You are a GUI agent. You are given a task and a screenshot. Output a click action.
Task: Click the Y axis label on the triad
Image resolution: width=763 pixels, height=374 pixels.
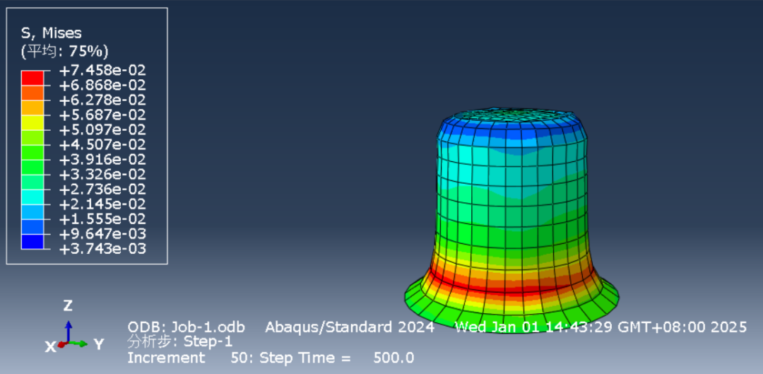coord(99,344)
